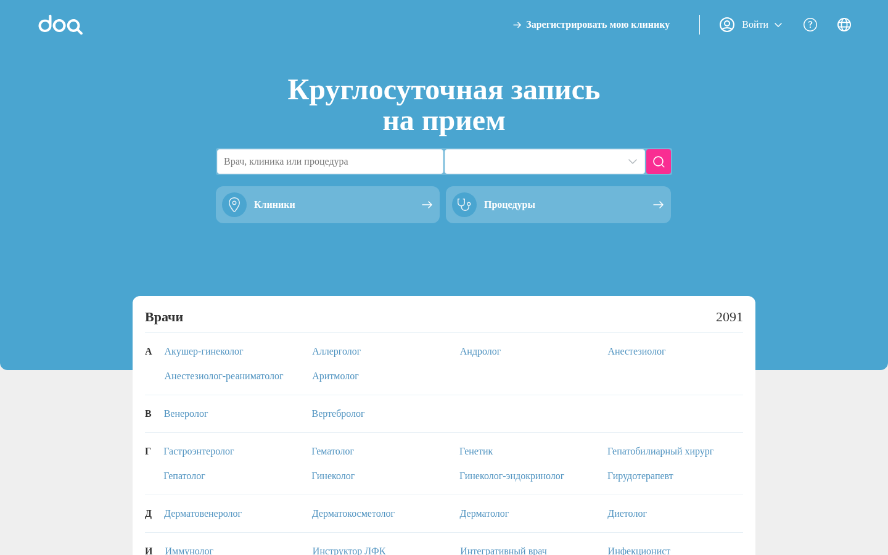Open the help question mark icon

point(810,25)
